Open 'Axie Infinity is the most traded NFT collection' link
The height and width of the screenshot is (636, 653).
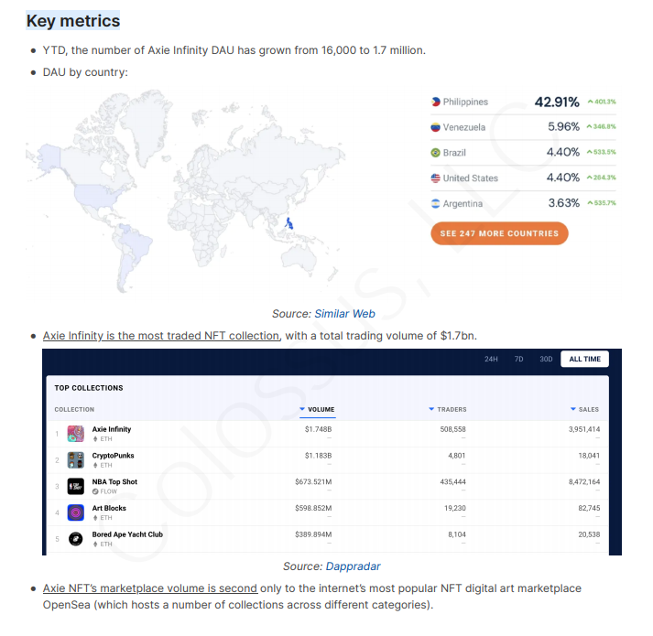[x=161, y=336]
